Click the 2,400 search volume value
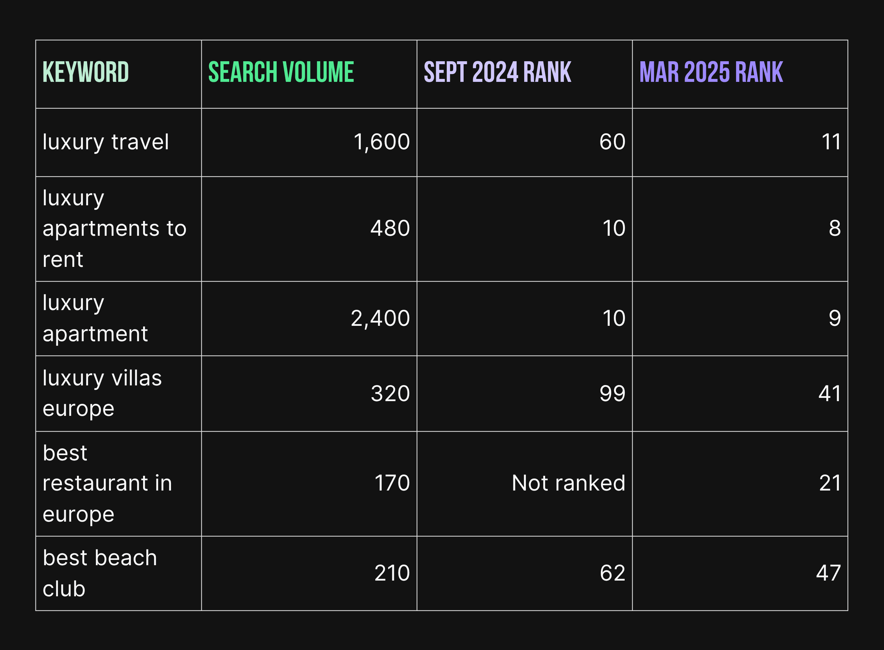Image resolution: width=884 pixels, height=650 pixels. tap(380, 318)
